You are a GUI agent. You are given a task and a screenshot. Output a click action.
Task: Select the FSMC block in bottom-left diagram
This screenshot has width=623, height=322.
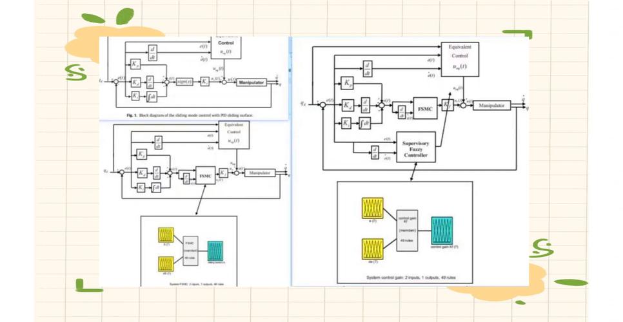(x=205, y=173)
